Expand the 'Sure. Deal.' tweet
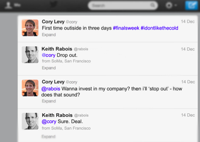Image resolution: width=200 pixels, height=142 pixels. click(48, 137)
